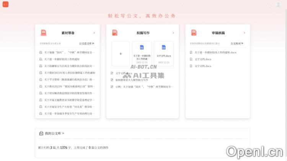Open the 示例：关于加强“国庆” draft entry

click(145, 87)
